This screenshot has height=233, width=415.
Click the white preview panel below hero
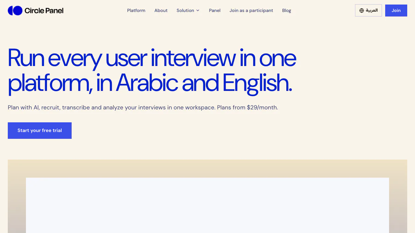tap(207, 205)
